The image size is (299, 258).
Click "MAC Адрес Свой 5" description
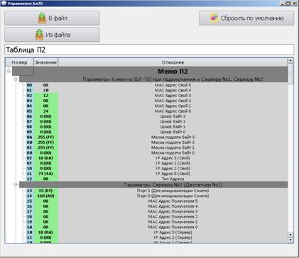(173, 85)
